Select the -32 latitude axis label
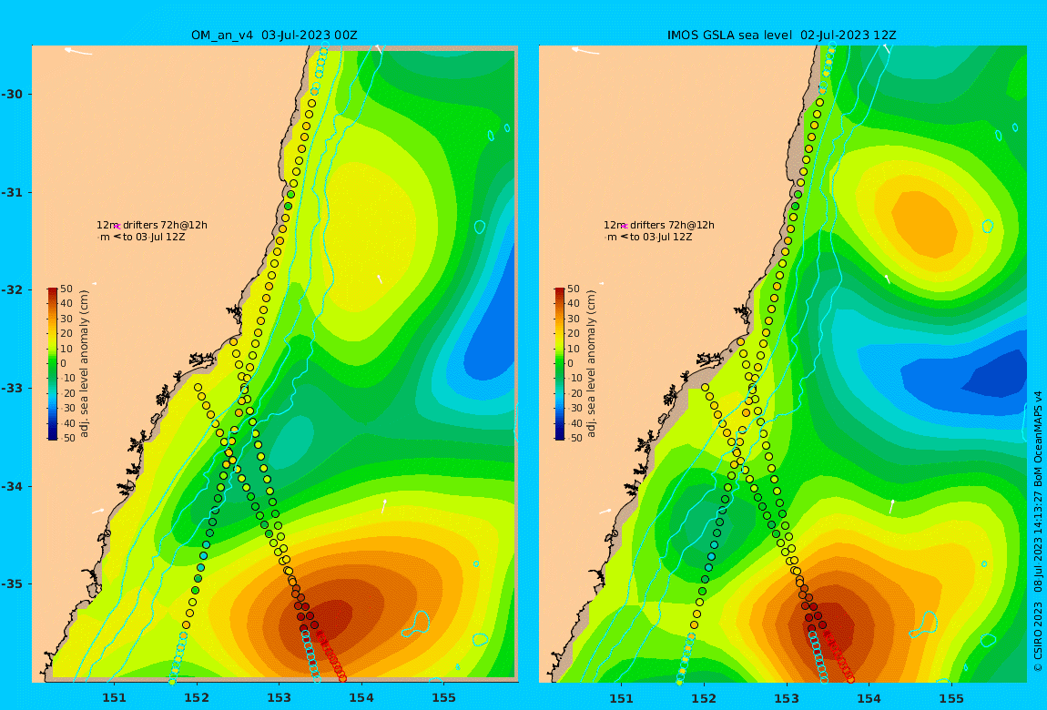 coord(12,290)
